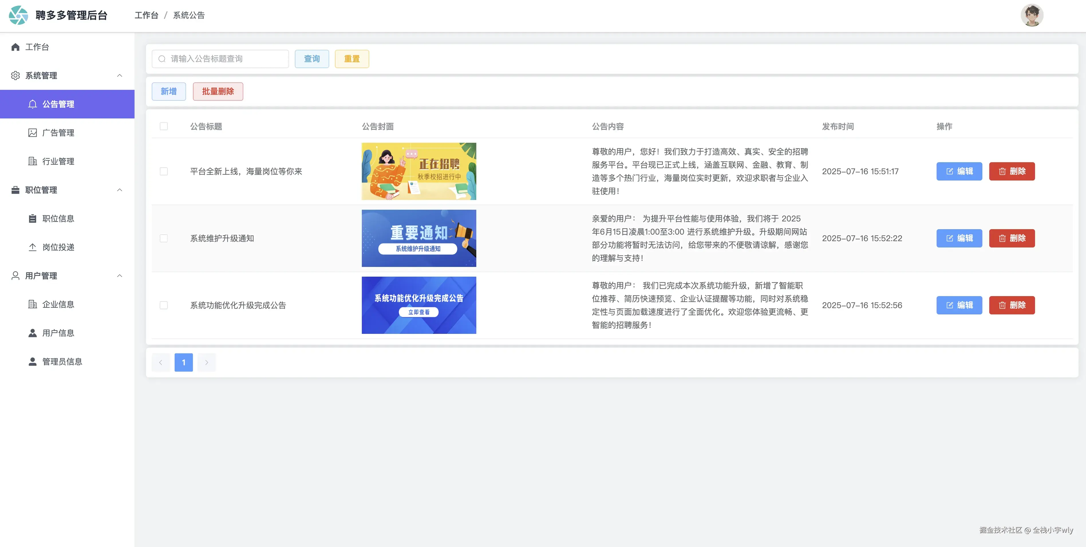Click the home icon for 工作台

[x=15, y=47]
